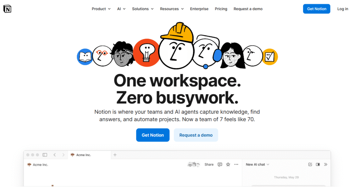The image size is (357, 190).
Task: Click the light blue Request a demo button
Action: click(196, 135)
